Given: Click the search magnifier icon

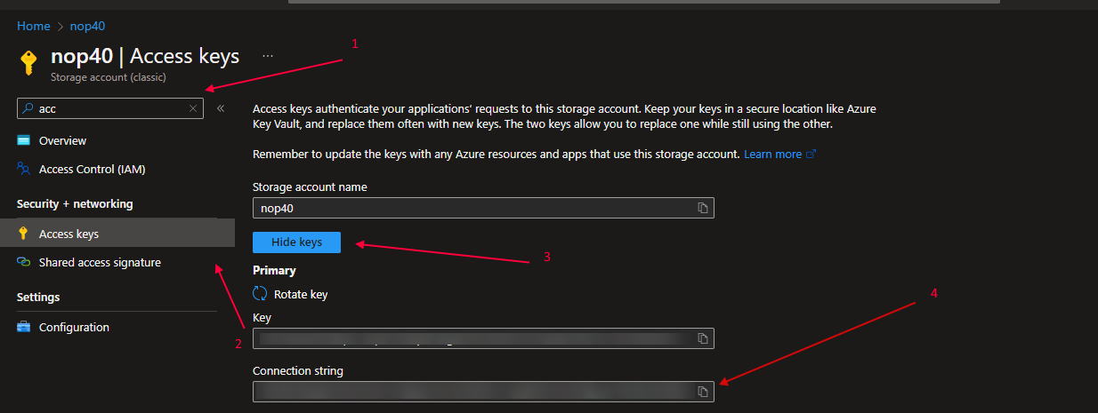Looking at the screenshot, I should click(x=28, y=108).
